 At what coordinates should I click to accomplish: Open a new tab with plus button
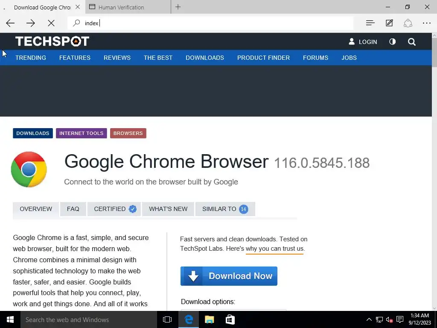178,7
